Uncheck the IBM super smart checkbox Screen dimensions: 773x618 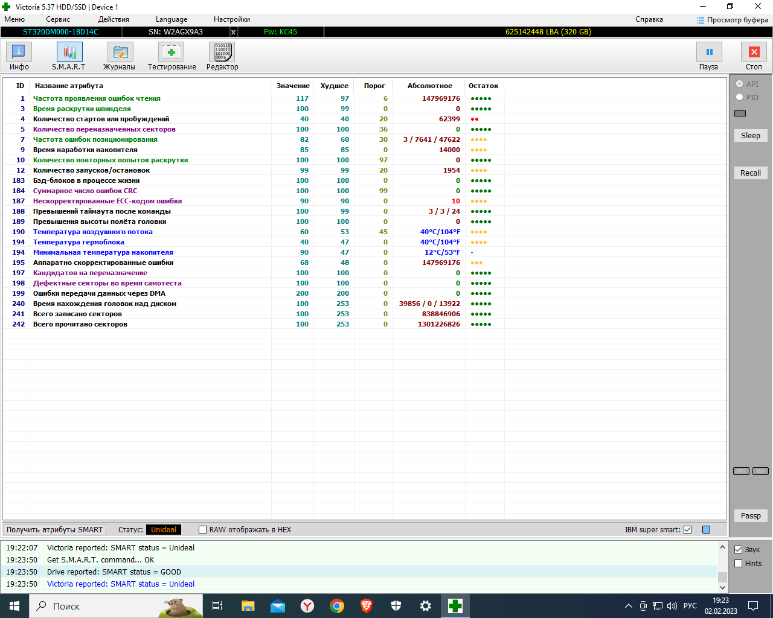click(687, 530)
